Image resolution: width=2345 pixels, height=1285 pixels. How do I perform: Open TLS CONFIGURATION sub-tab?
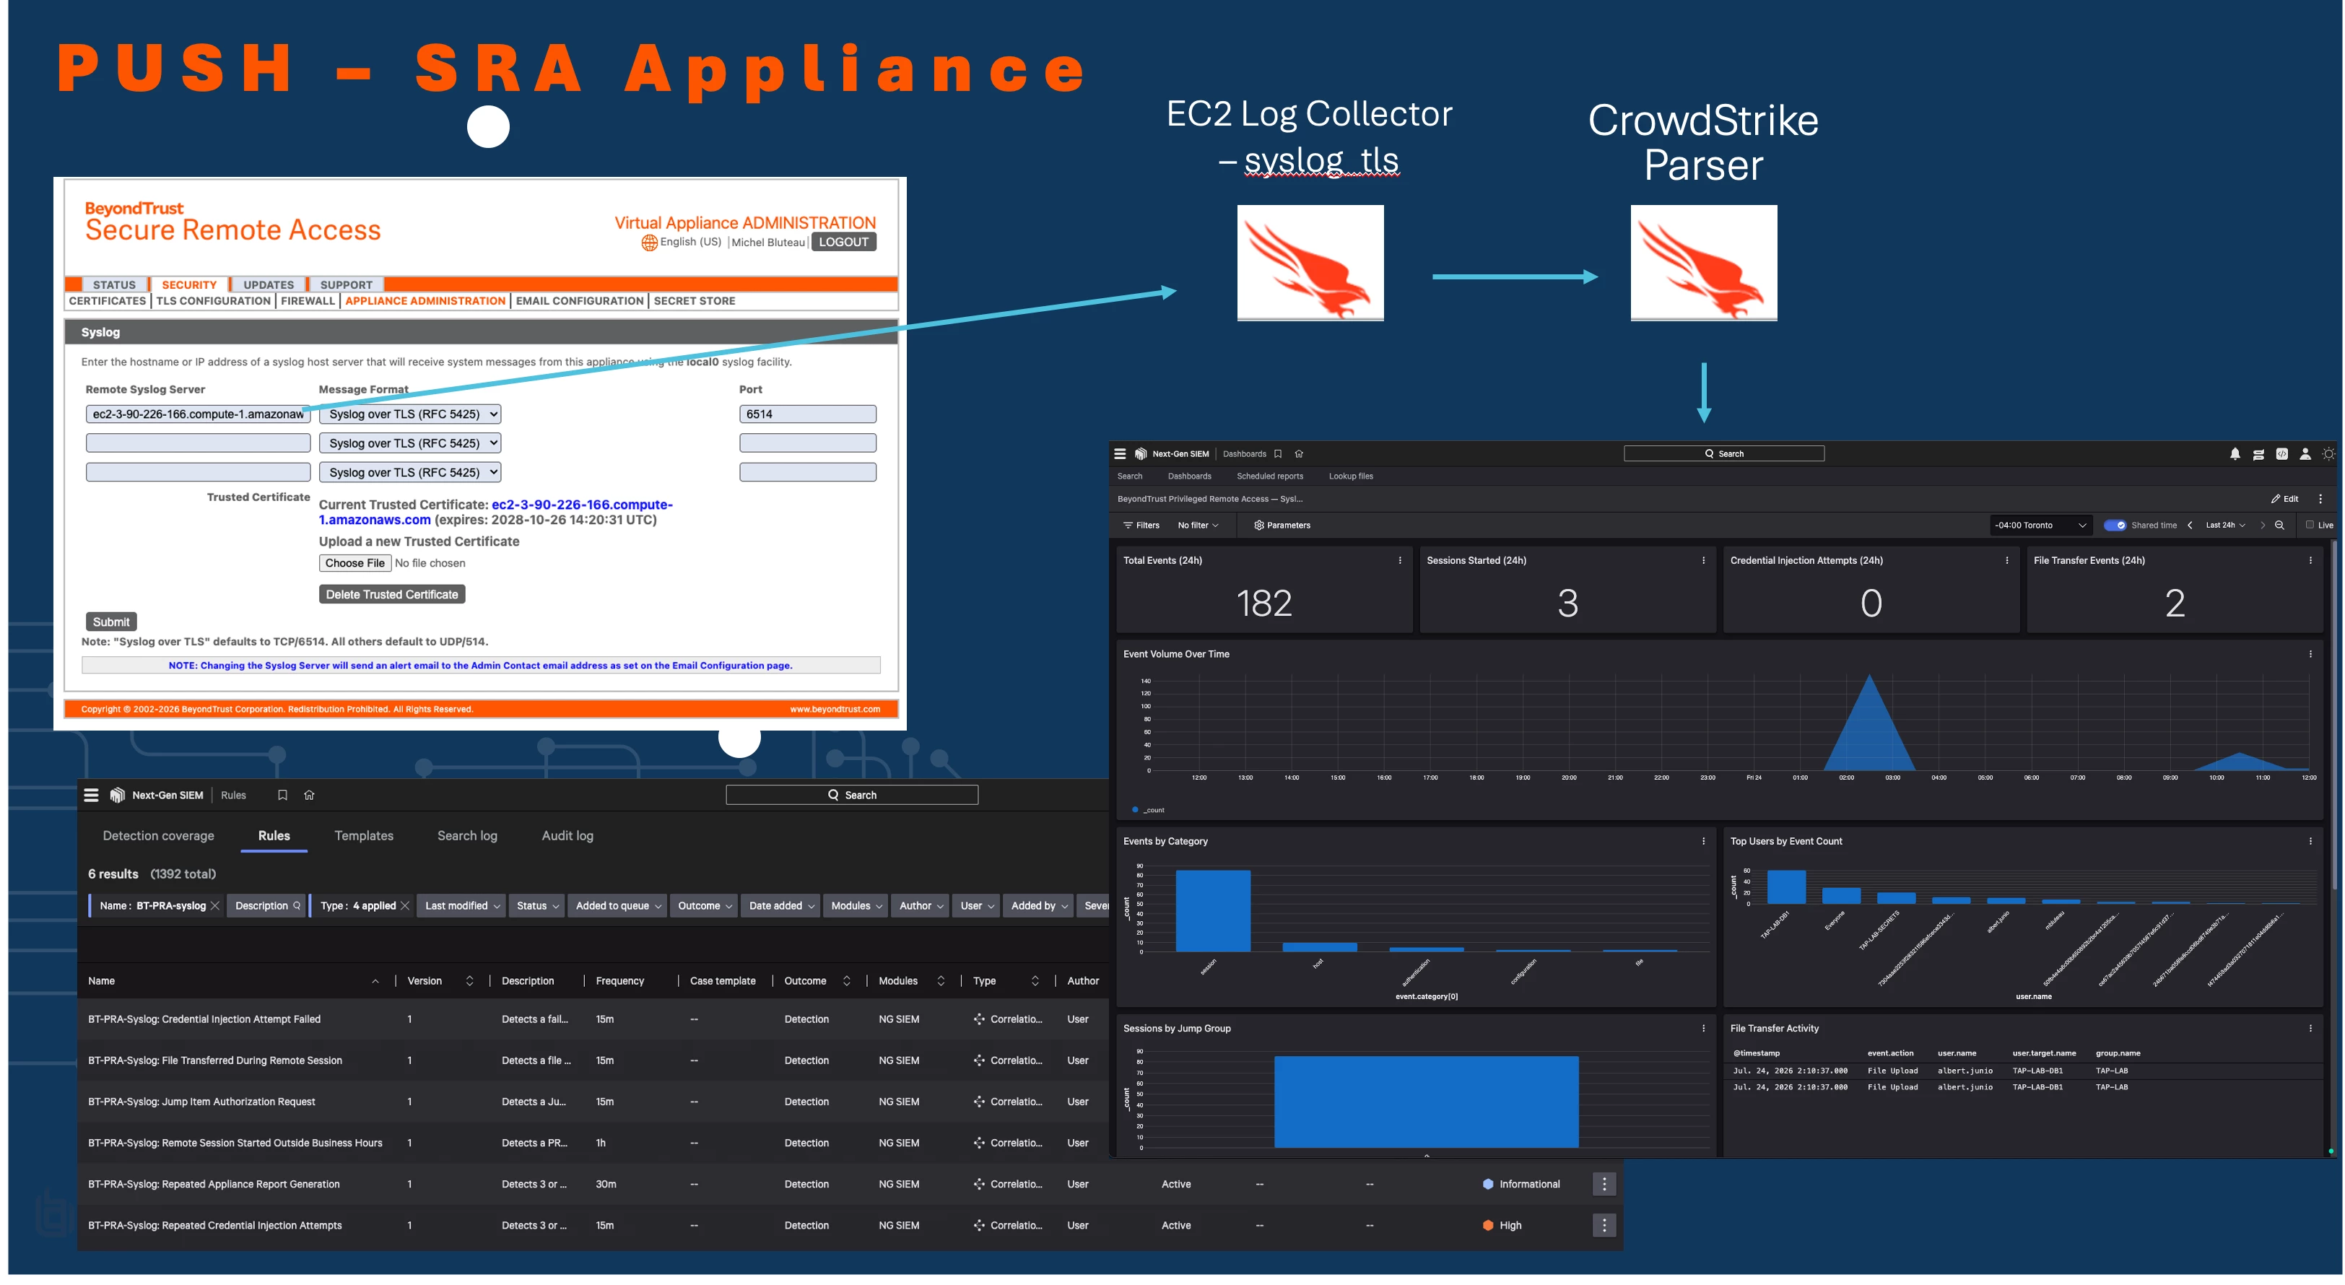pos(213,301)
